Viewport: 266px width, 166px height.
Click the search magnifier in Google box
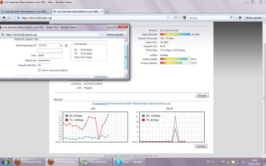[231, 18]
